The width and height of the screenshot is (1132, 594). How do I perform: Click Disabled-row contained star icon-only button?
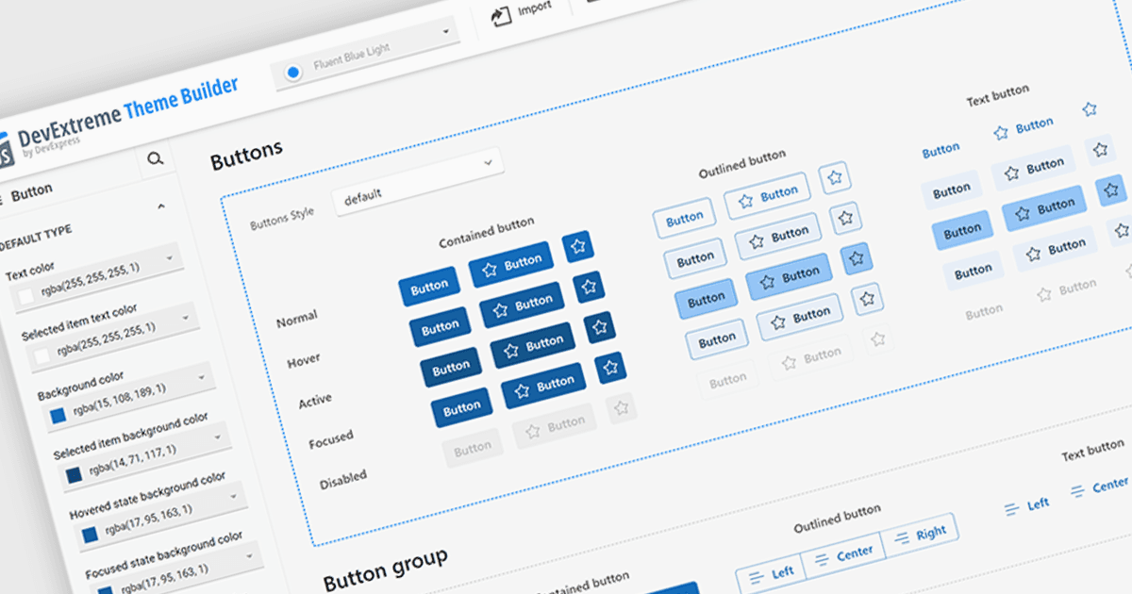point(621,407)
